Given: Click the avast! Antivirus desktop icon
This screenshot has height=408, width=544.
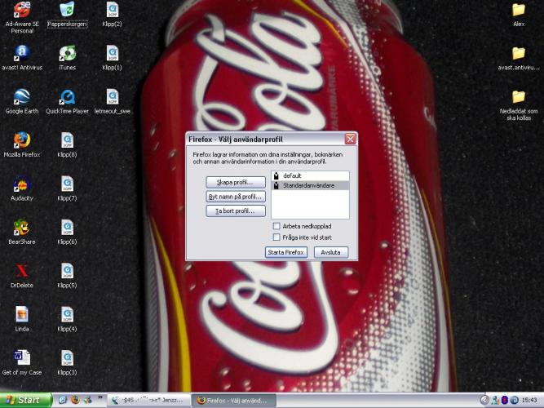Looking at the screenshot, I should 22,54.
